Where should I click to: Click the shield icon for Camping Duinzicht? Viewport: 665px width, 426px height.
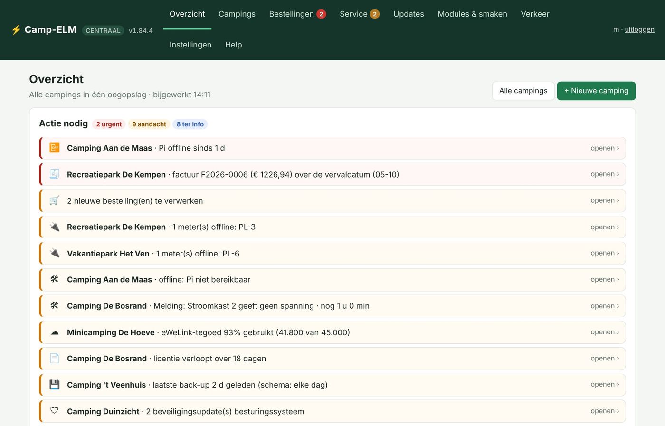55,411
